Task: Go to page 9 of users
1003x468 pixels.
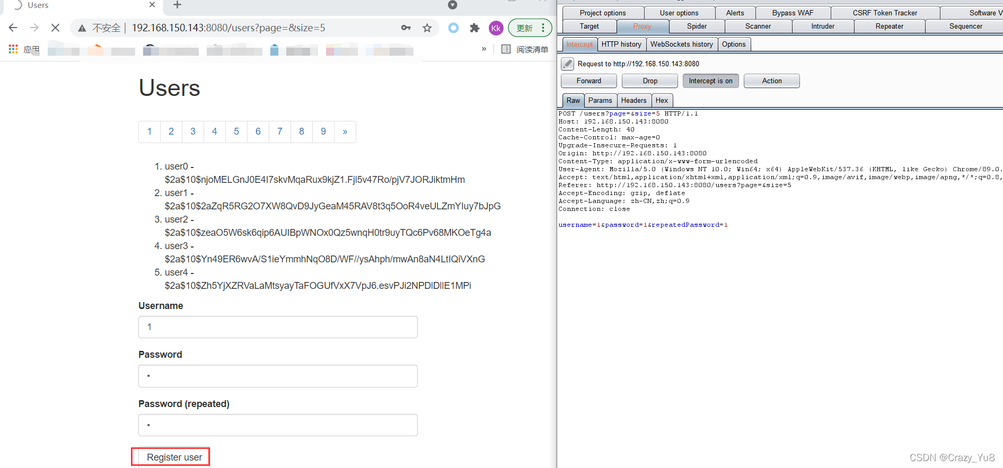Action: (323, 131)
